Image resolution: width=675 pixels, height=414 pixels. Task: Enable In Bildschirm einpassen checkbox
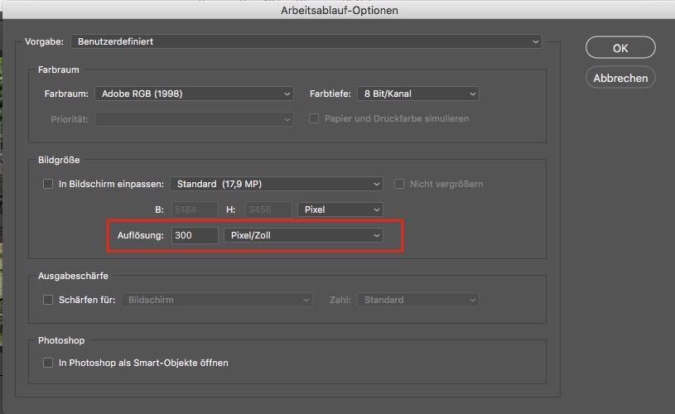[x=48, y=184]
